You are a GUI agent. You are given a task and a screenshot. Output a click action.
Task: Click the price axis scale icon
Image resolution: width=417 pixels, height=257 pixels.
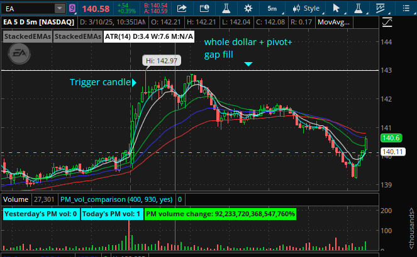387,22
